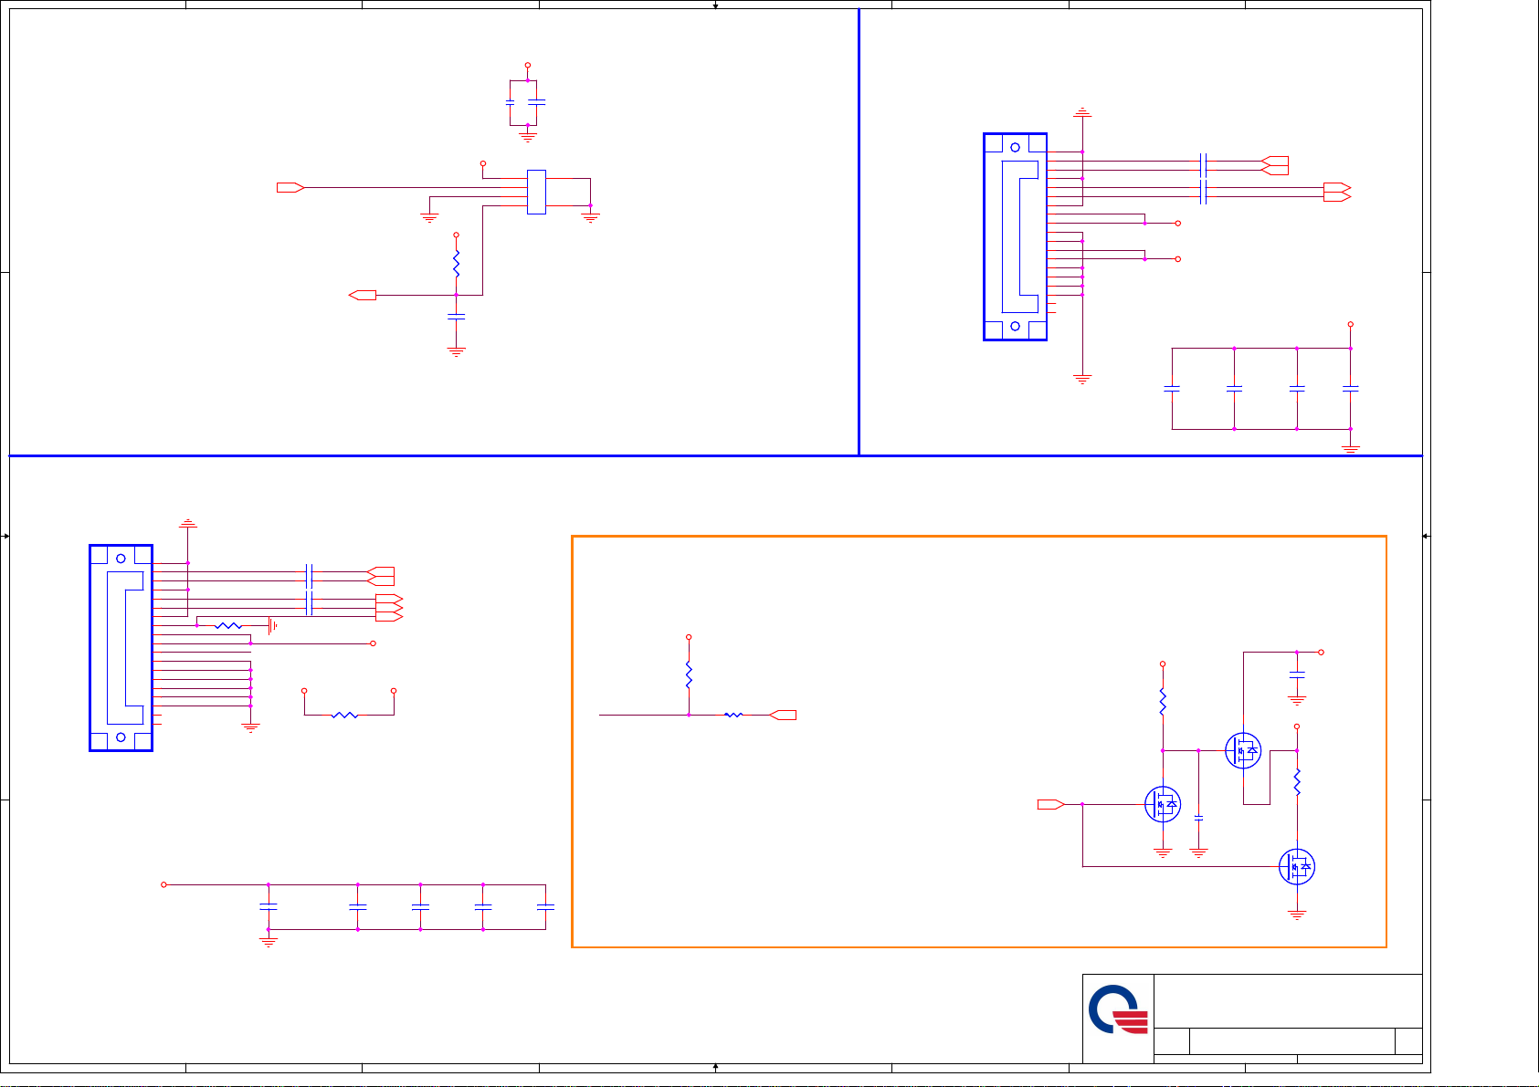Select the capacitor below the left-pointing output port
1539x1087 pixels.
pyautogui.click(x=456, y=317)
